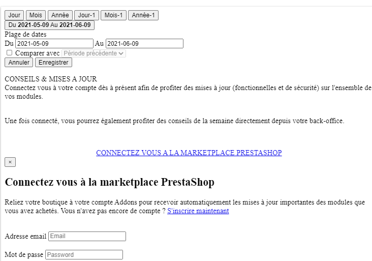Click the paragraph starting Une fois connecté
The image size is (372, 261).
(174, 121)
